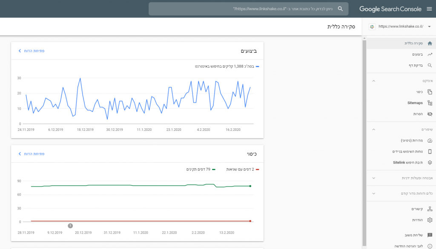Screen dimensions: 436x249
Task: Click the magnifier icon for בדיקת דף
Action: click(x=430, y=65)
